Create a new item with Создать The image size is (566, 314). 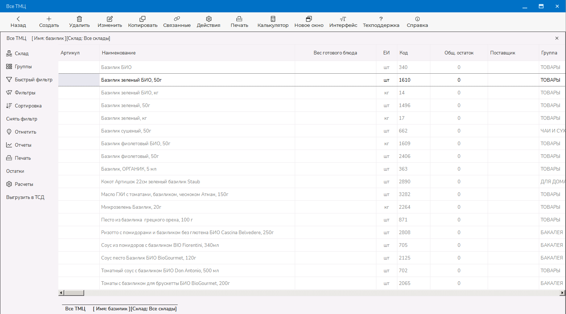pos(49,22)
